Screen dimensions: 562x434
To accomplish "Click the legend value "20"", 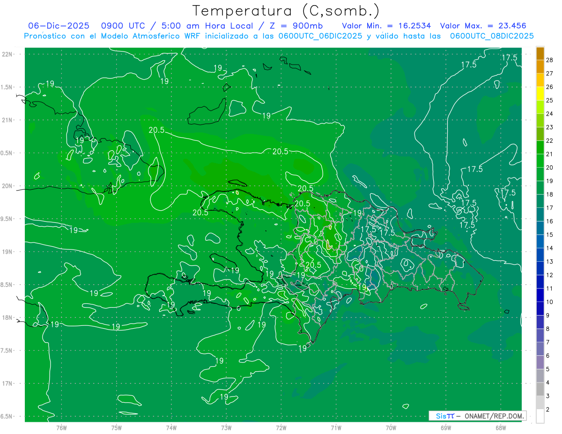I will tap(550, 168).
